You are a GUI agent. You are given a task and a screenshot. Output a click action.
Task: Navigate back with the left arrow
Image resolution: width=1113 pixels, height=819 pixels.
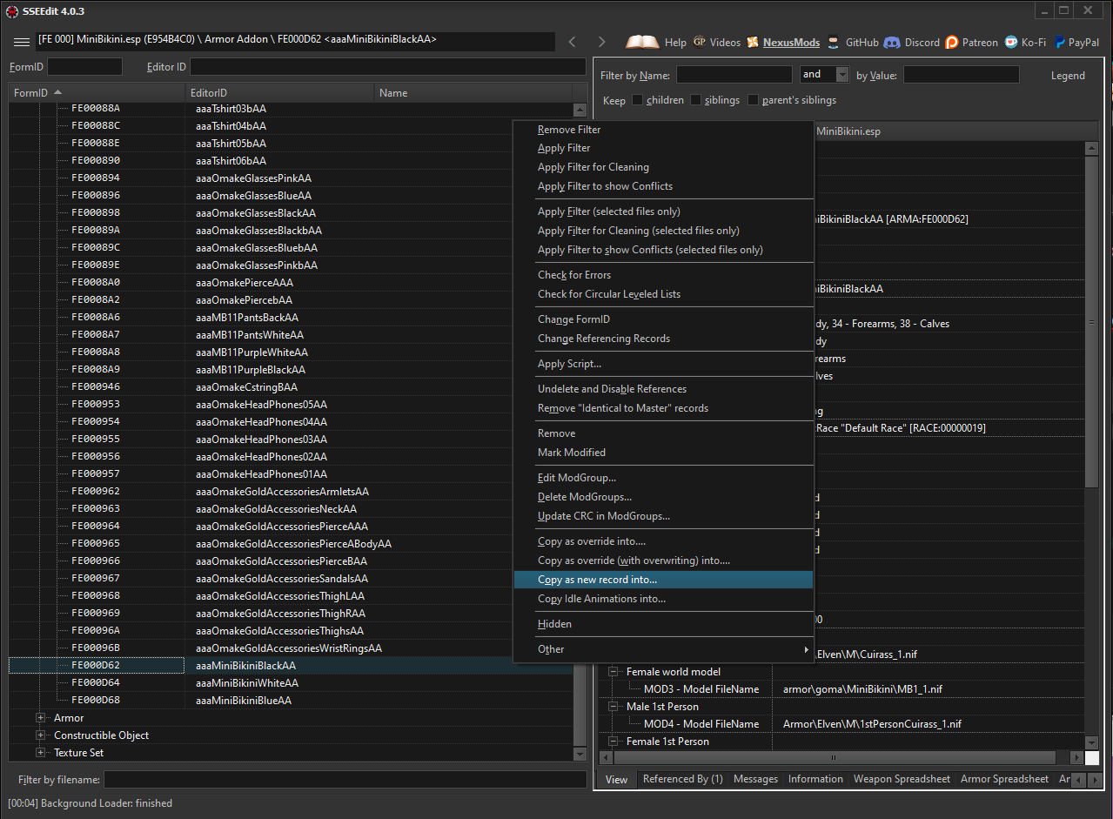pyautogui.click(x=572, y=42)
